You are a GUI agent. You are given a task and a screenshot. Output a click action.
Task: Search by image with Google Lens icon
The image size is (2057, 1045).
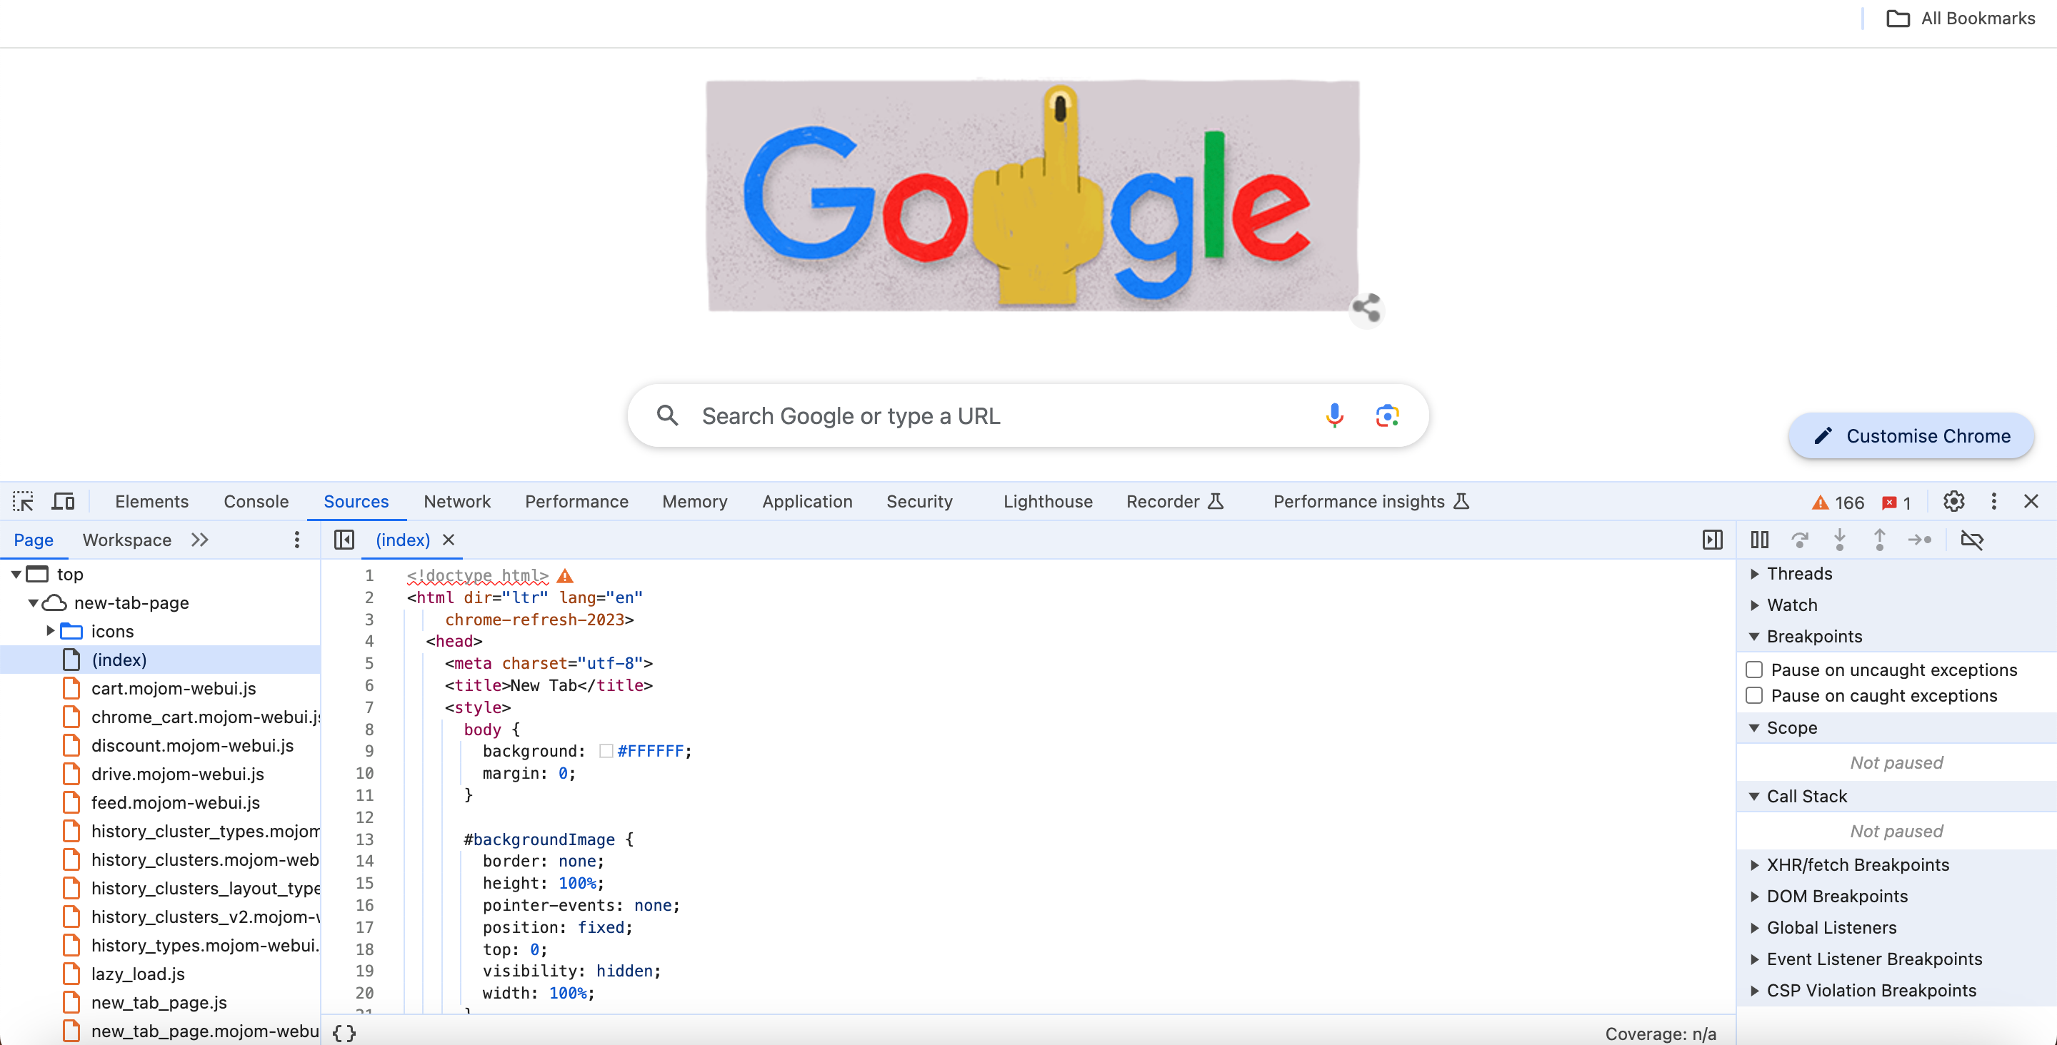(1387, 415)
